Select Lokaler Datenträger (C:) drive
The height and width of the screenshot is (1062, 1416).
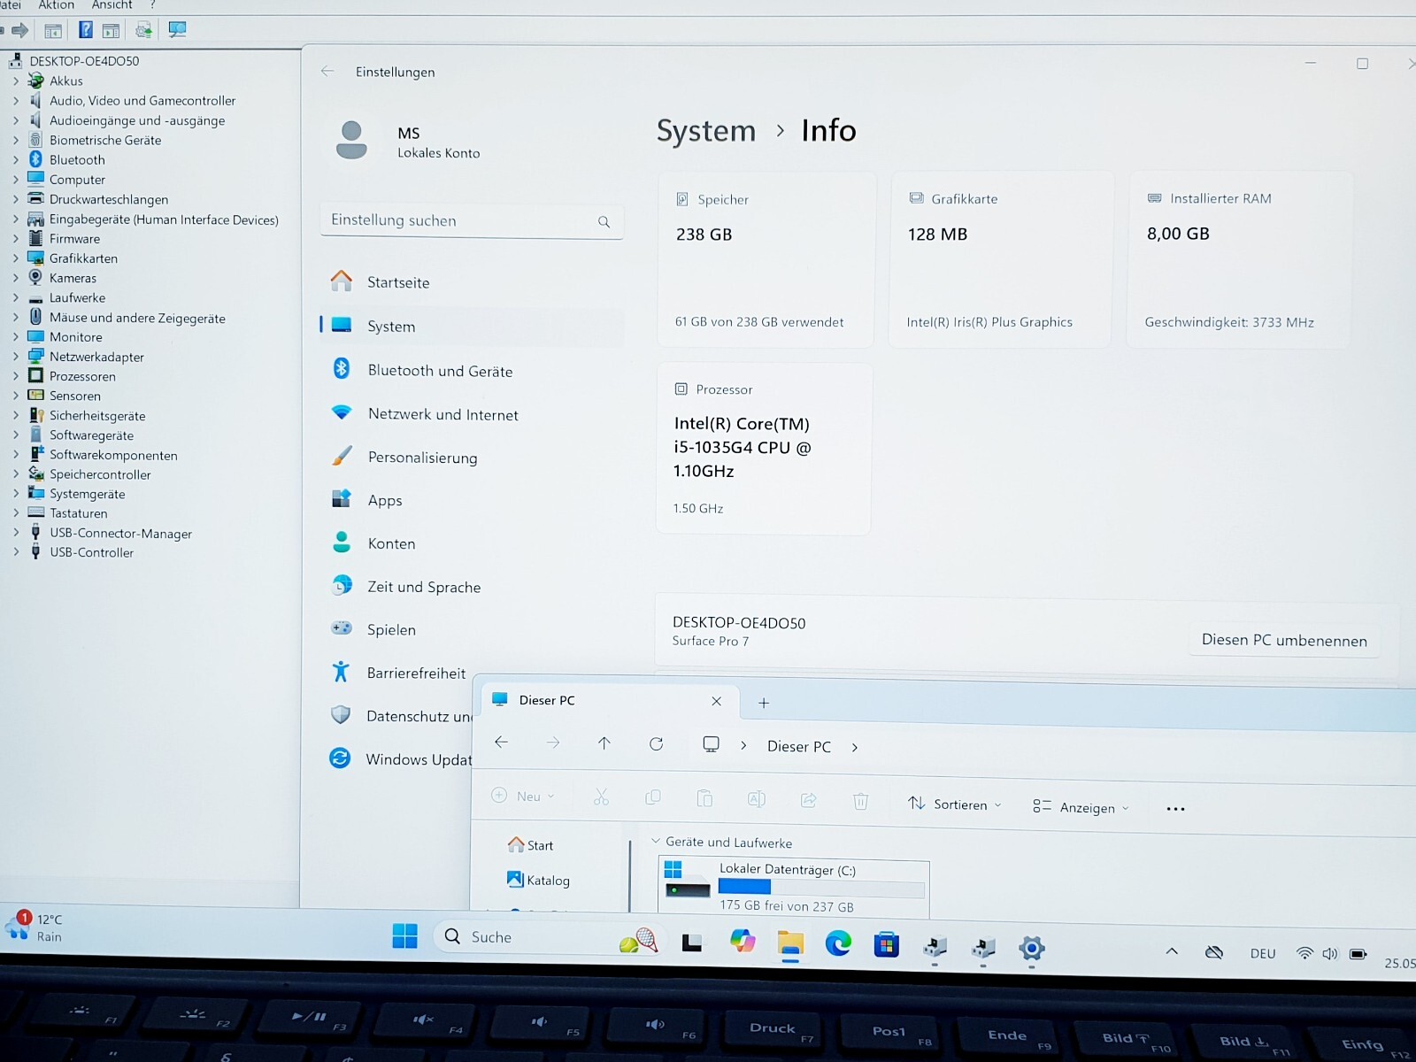tap(794, 887)
